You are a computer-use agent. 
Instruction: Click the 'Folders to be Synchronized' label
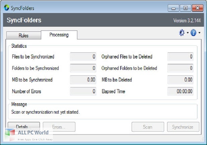point(36,68)
